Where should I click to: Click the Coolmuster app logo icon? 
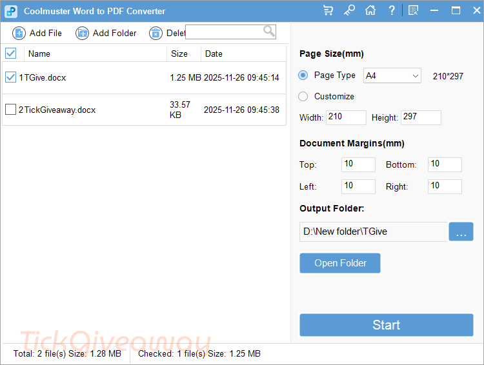[x=11, y=11]
